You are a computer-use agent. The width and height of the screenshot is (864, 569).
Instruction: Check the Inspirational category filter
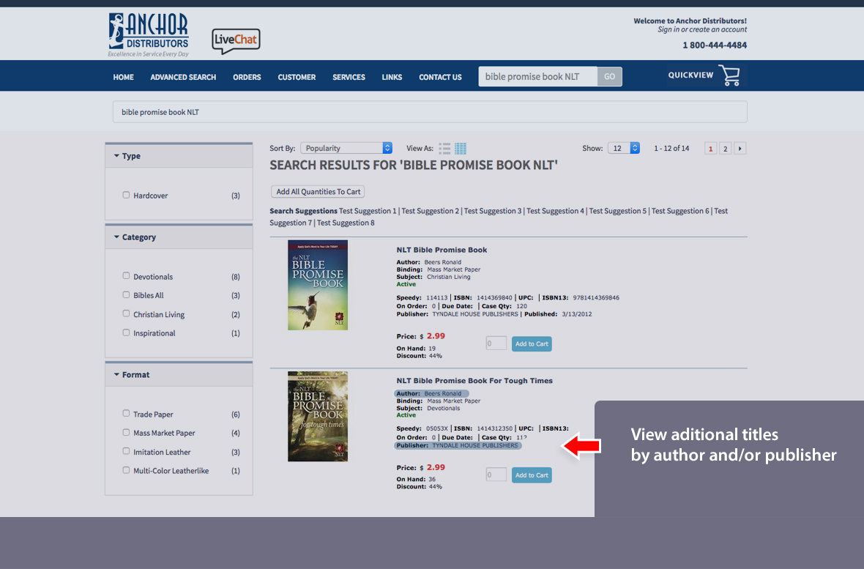pyautogui.click(x=126, y=332)
